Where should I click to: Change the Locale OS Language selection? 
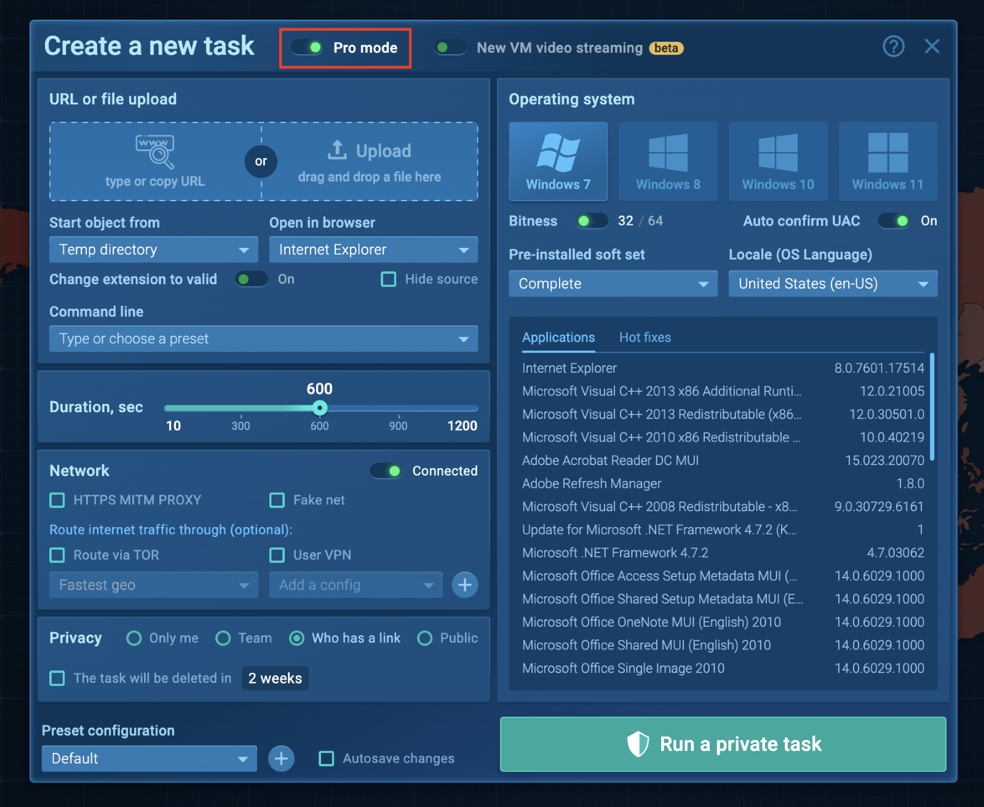click(833, 284)
